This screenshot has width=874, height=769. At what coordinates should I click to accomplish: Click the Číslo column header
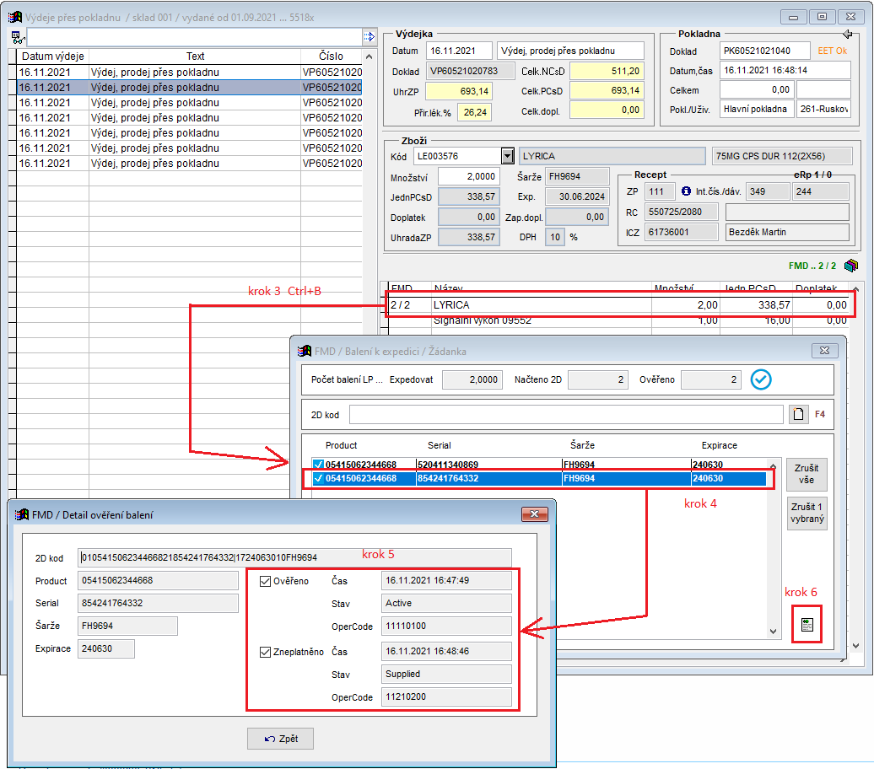click(331, 56)
